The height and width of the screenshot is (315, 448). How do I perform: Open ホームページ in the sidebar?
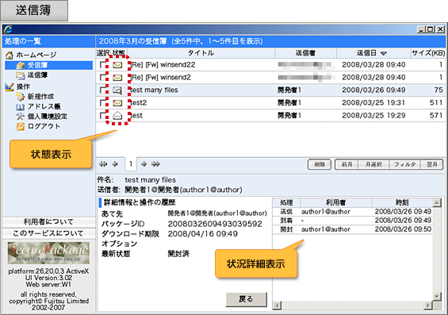[36, 55]
